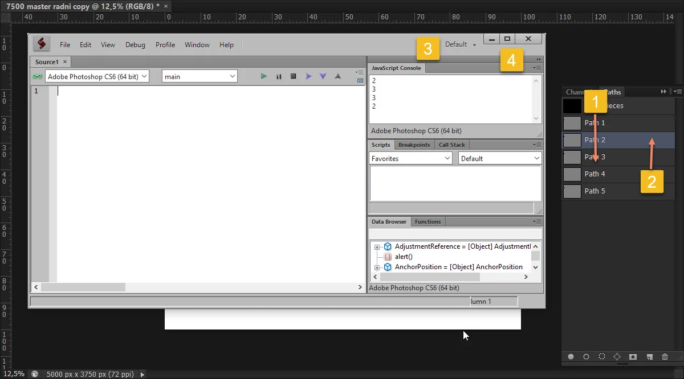
Task: Click the black thumbnail of the top path
Action: pos(572,106)
